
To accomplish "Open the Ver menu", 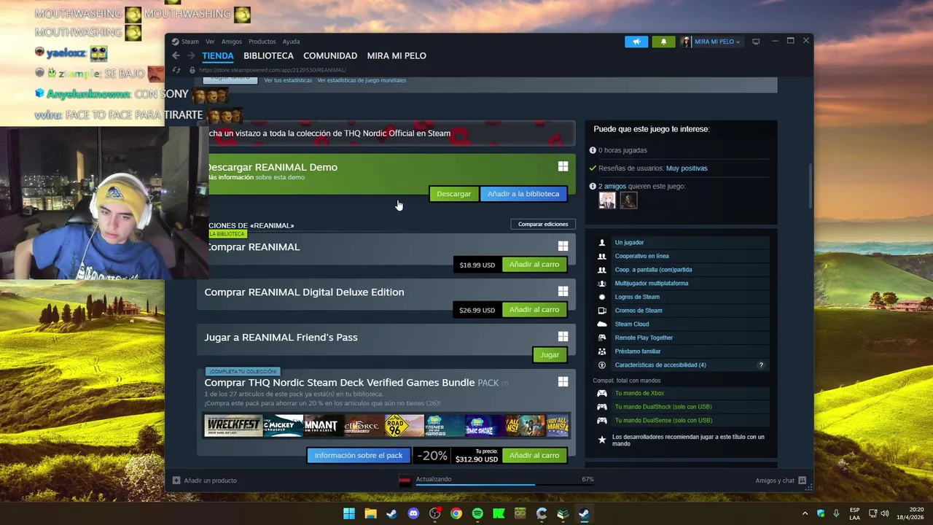I will pyautogui.click(x=210, y=42).
